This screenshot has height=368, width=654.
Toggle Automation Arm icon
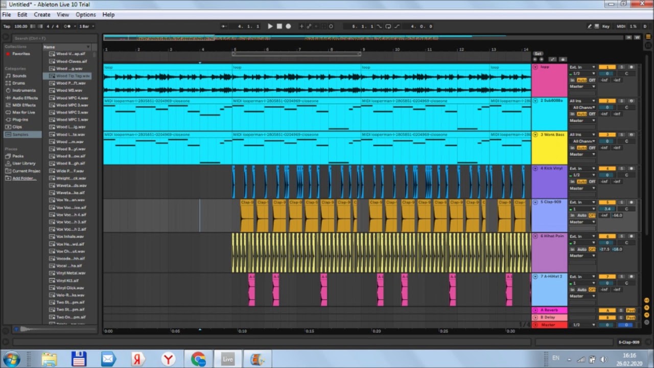point(309,26)
